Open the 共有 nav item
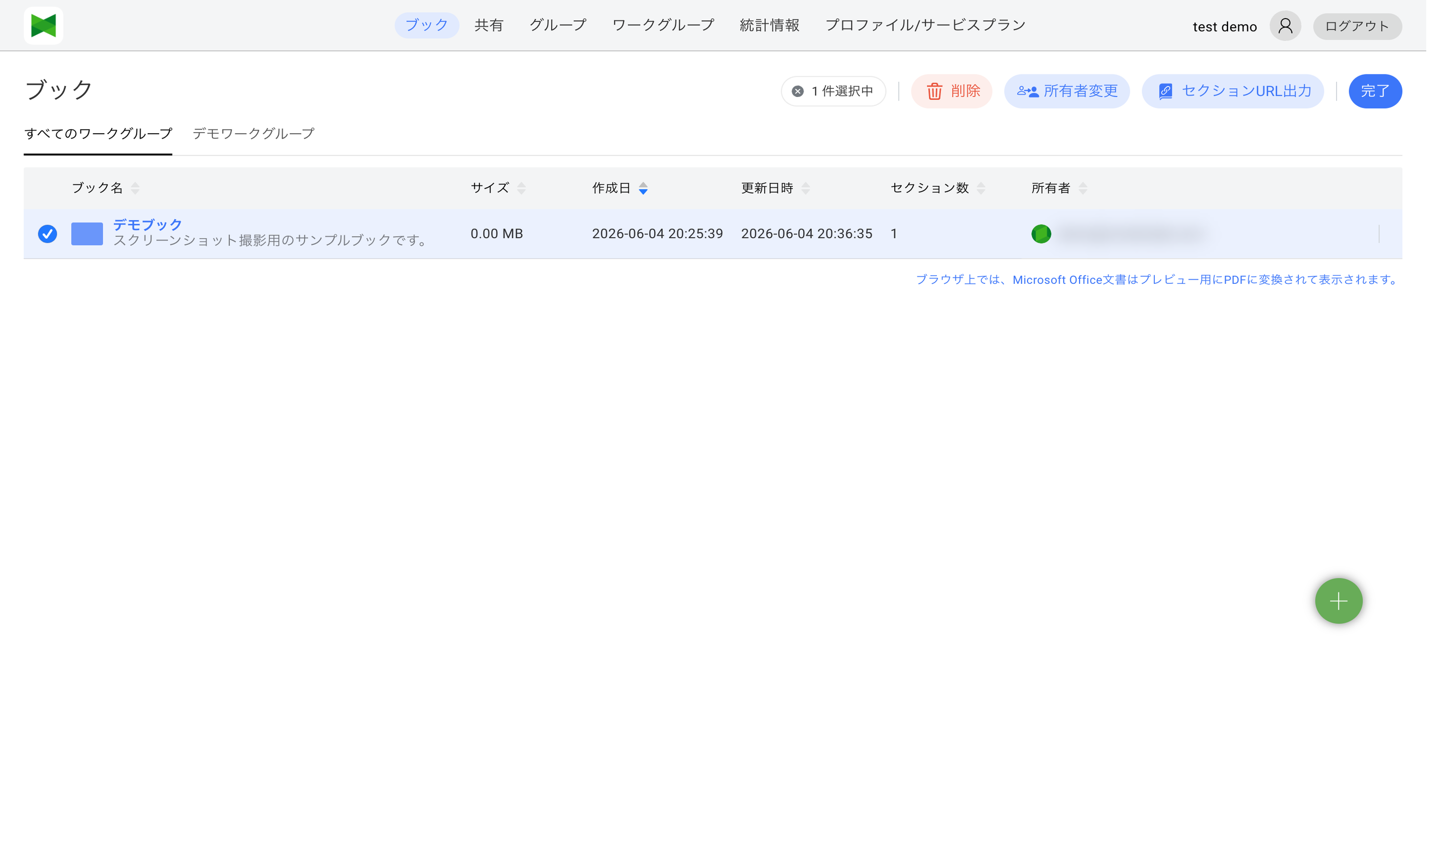1445x851 pixels. coord(489,26)
